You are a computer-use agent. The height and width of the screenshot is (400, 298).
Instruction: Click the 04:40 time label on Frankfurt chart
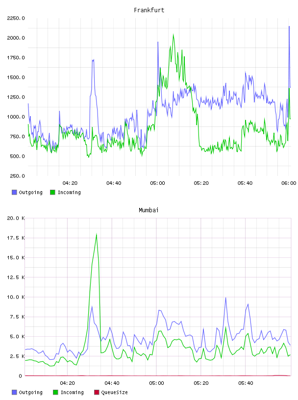tap(114, 183)
